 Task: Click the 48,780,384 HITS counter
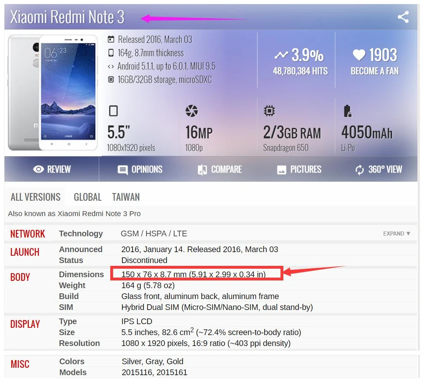[x=300, y=71]
